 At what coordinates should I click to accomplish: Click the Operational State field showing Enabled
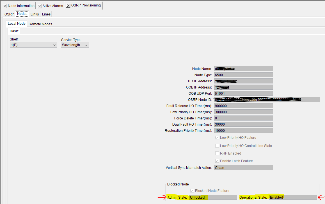293,197
